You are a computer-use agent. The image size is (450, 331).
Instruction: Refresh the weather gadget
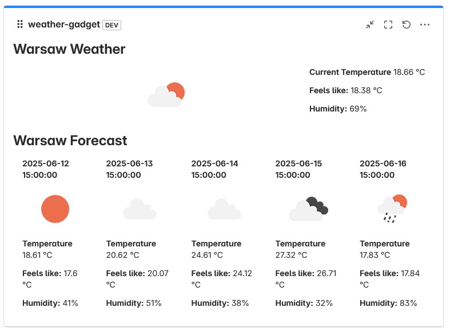[407, 25]
